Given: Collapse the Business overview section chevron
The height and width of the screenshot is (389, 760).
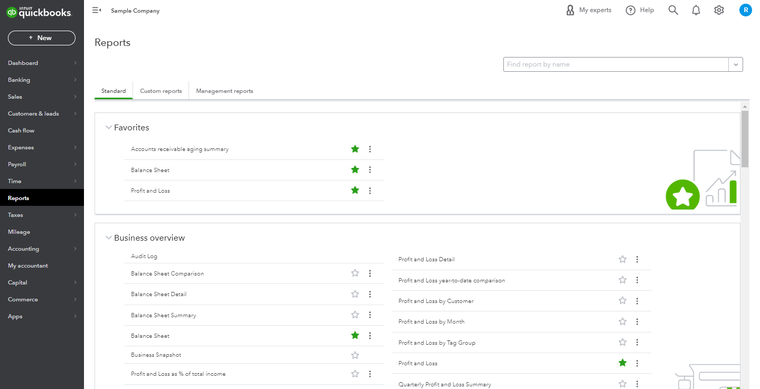Looking at the screenshot, I should 109,238.
